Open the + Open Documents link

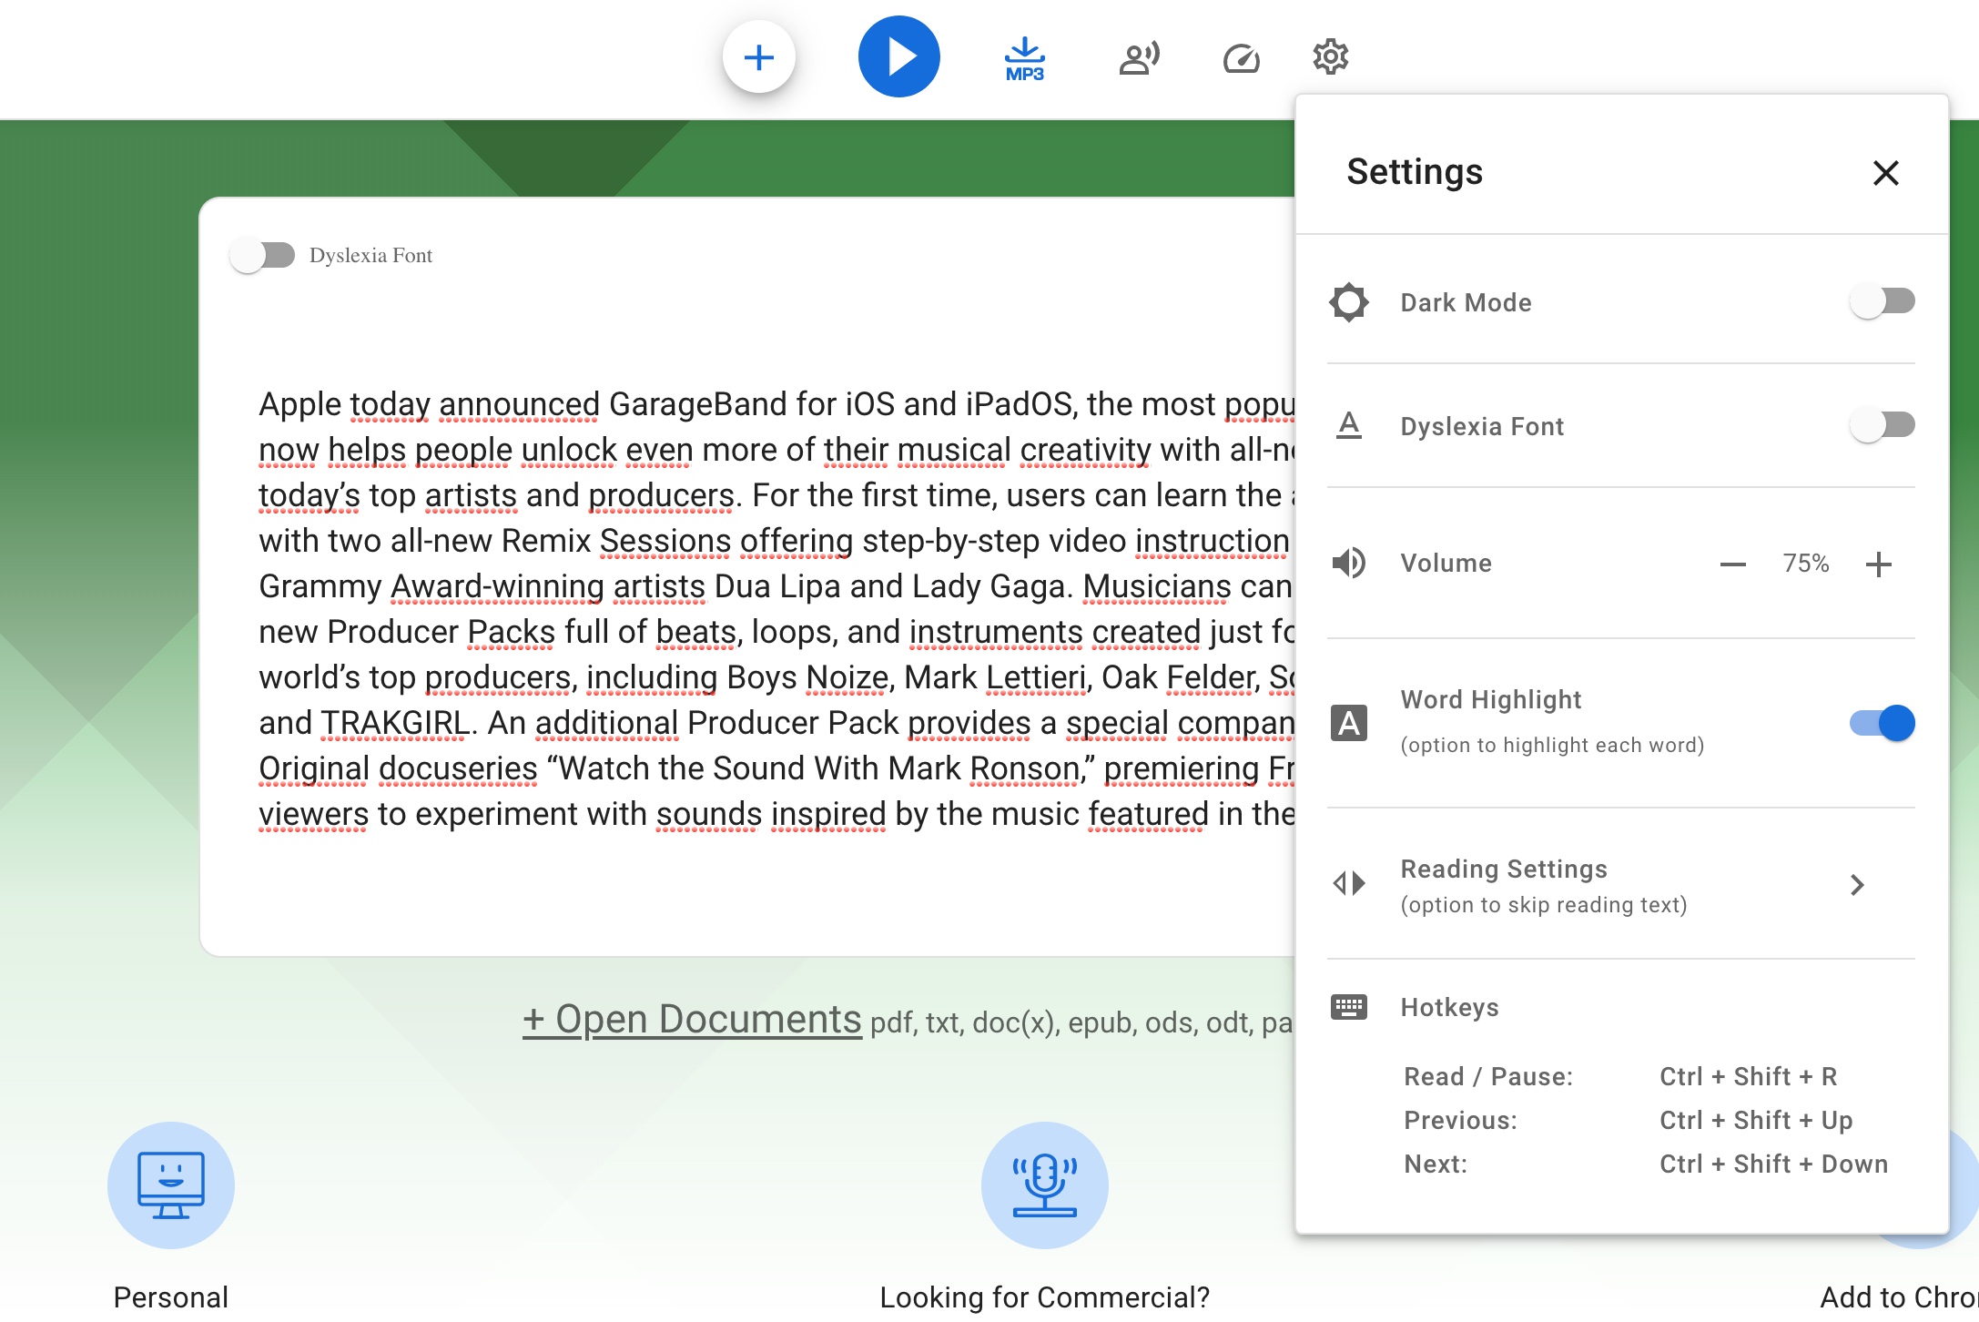coord(692,1020)
